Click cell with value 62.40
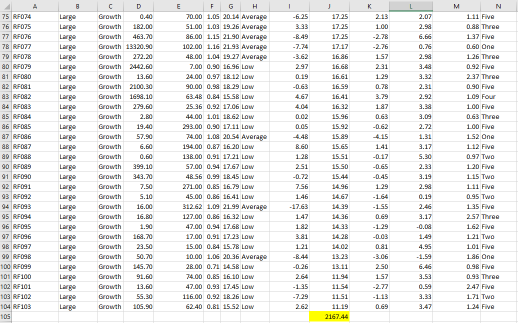Image resolution: width=518 pixels, height=323 pixels. coord(178,306)
